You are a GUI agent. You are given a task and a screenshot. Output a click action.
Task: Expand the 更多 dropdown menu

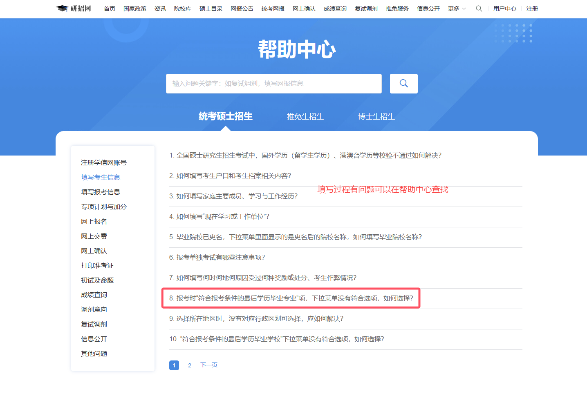click(x=457, y=9)
